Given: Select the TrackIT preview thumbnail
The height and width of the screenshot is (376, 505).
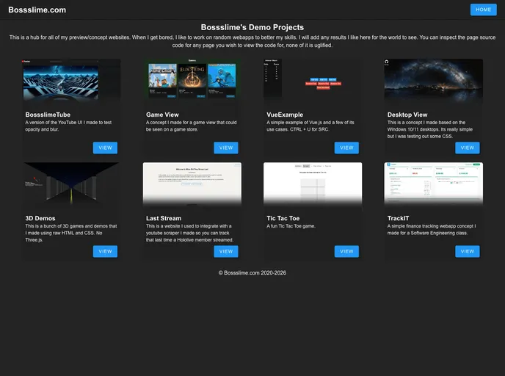Looking at the screenshot, I should click(x=433, y=184).
